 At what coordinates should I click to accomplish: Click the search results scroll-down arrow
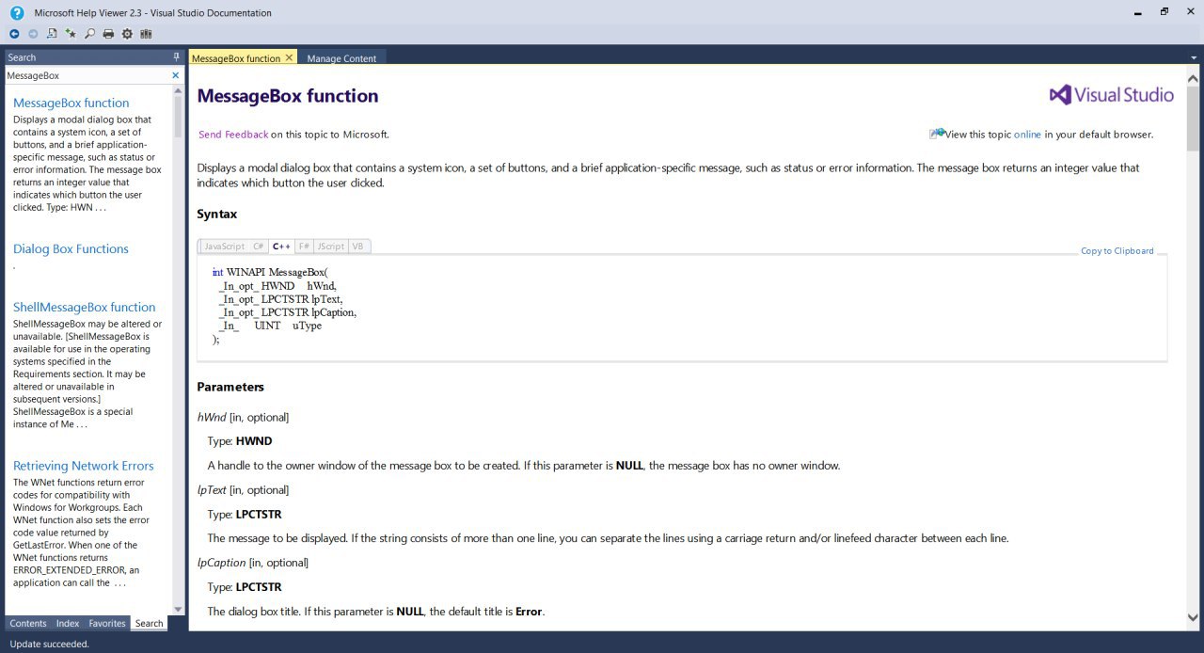[179, 608]
